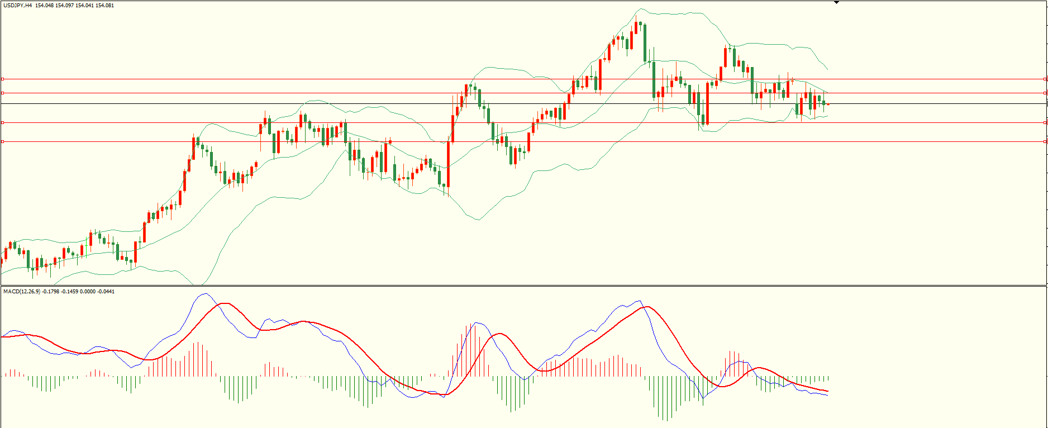Select the black current price line
This screenshot has height=428, width=1048.
pyautogui.click(x=391, y=104)
